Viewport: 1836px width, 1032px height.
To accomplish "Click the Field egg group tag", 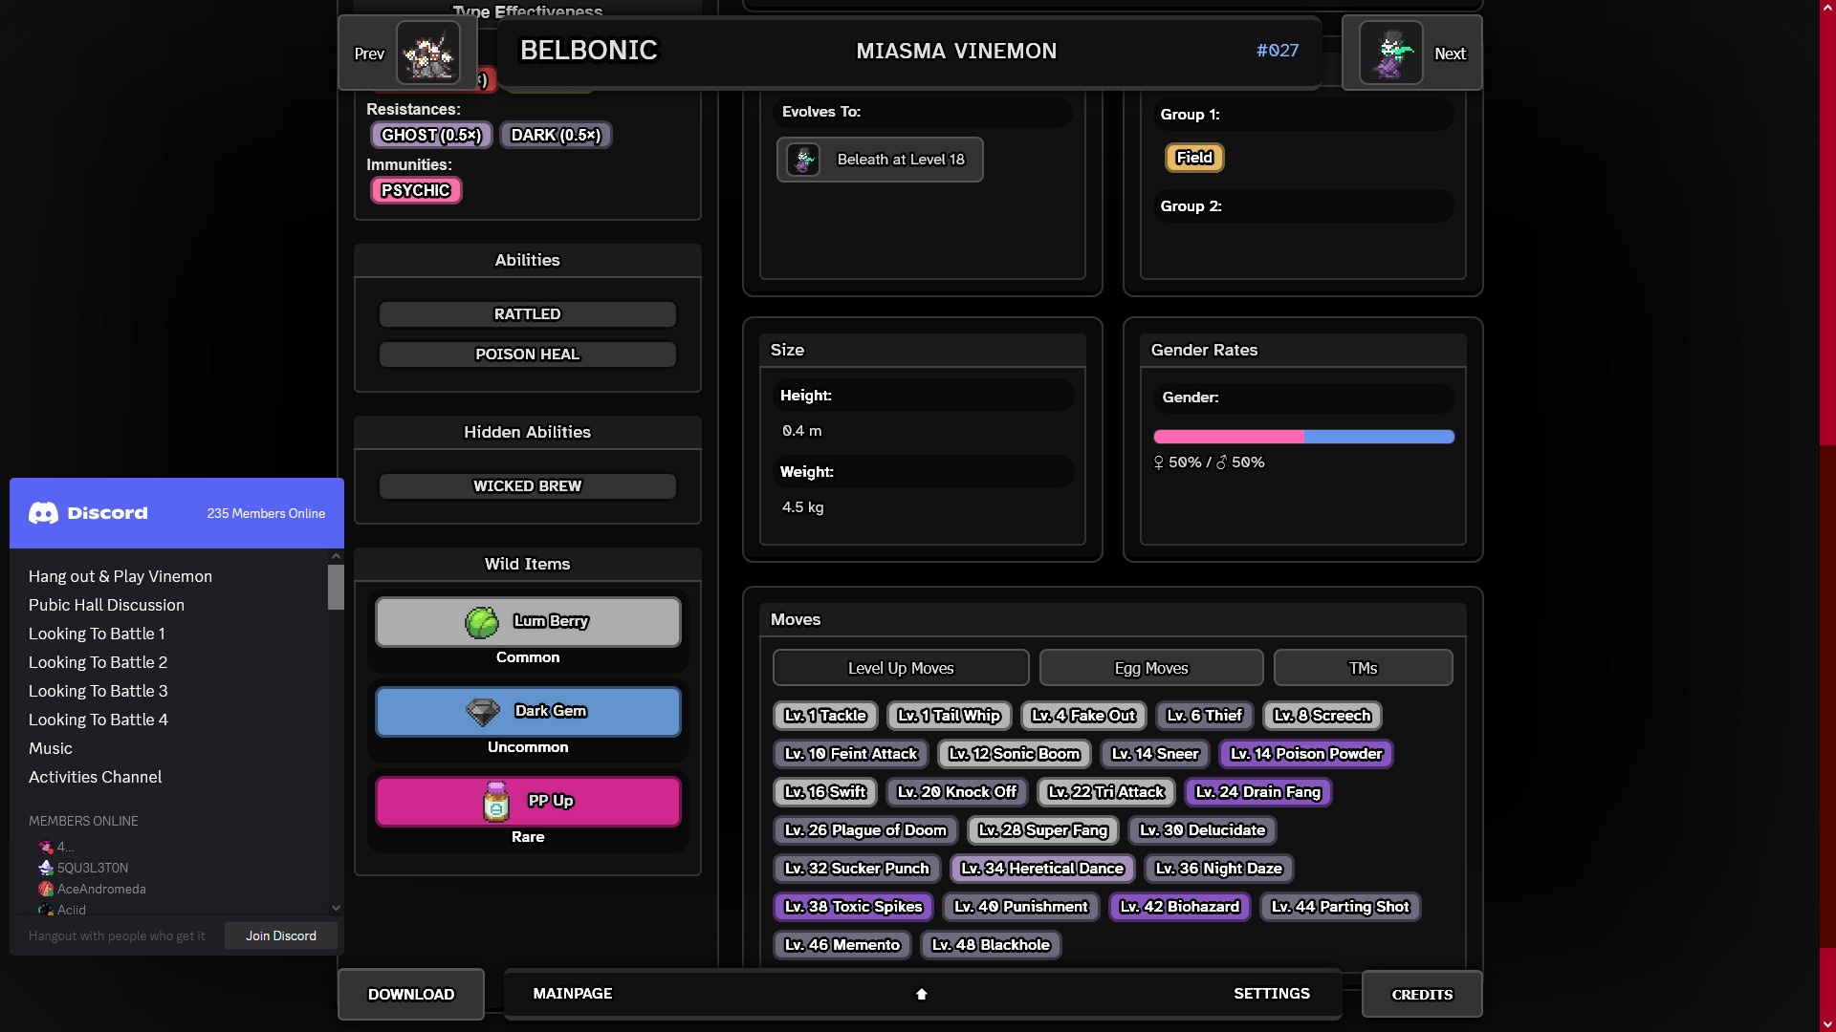I will (1193, 158).
